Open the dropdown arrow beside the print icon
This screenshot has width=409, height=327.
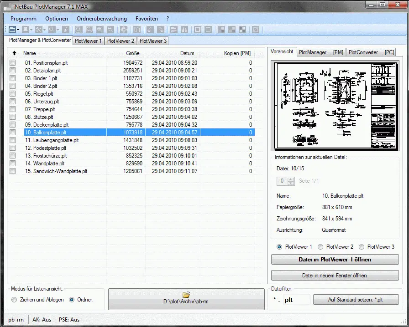point(31,30)
